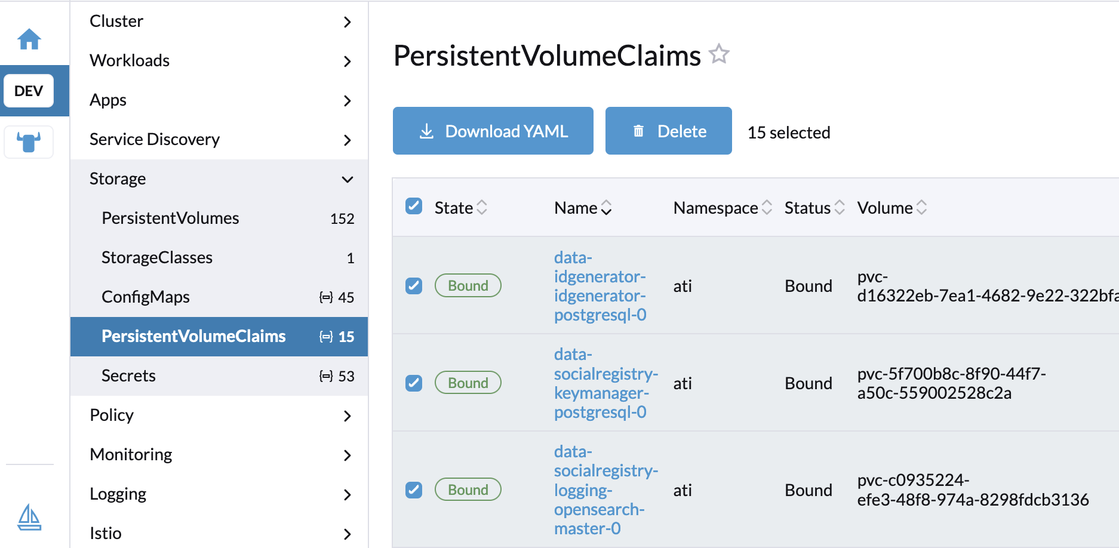Image resolution: width=1119 pixels, height=548 pixels.
Task: Collapse the Storage section chevron
Action: (x=348, y=179)
